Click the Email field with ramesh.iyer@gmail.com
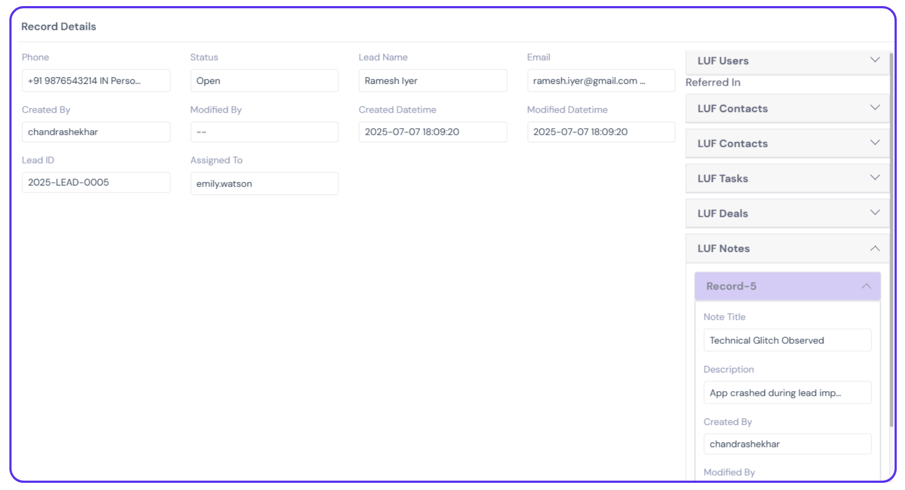 coord(600,81)
